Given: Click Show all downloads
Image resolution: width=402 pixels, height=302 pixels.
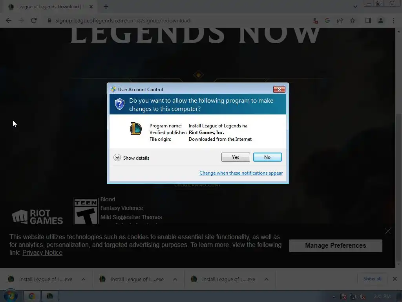Looking at the screenshot, I should click(372, 279).
